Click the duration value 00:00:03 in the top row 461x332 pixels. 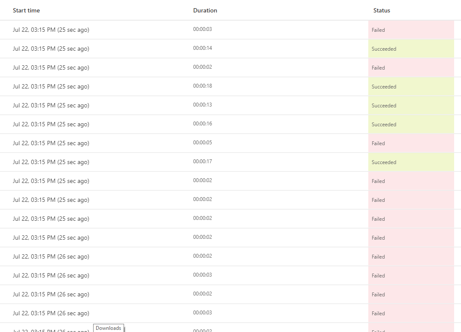point(203,29)
